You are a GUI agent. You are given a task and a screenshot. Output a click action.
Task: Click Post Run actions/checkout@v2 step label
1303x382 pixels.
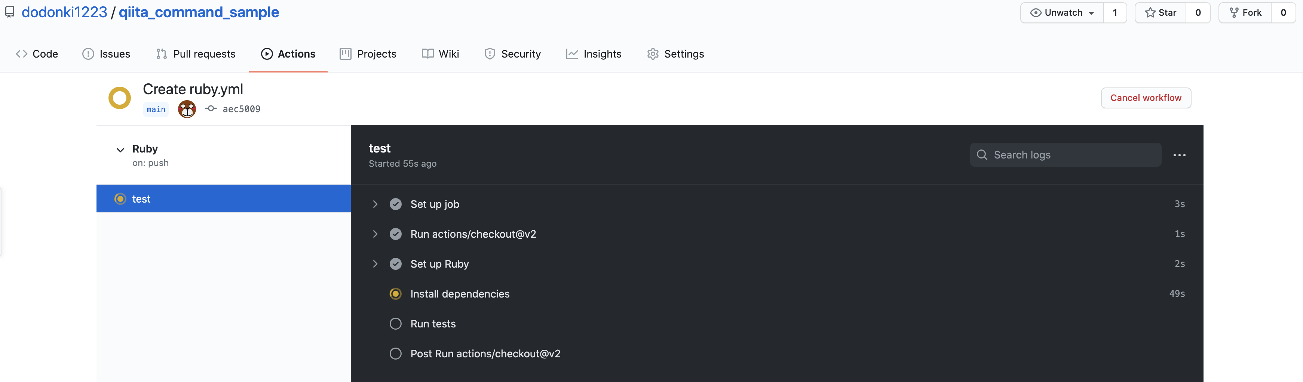tap(485, 354)
